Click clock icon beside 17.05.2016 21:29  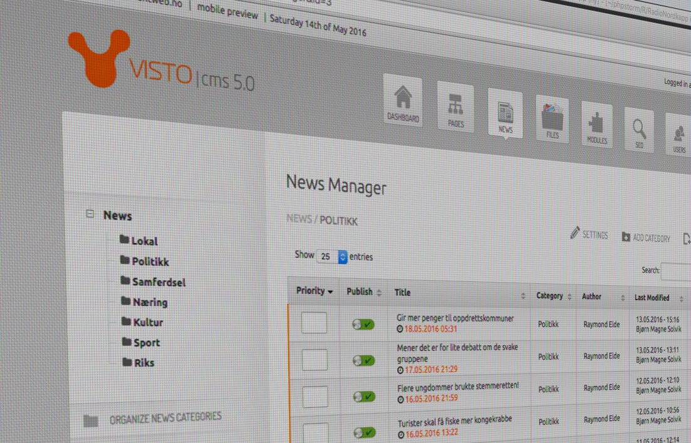pos(400,370)
